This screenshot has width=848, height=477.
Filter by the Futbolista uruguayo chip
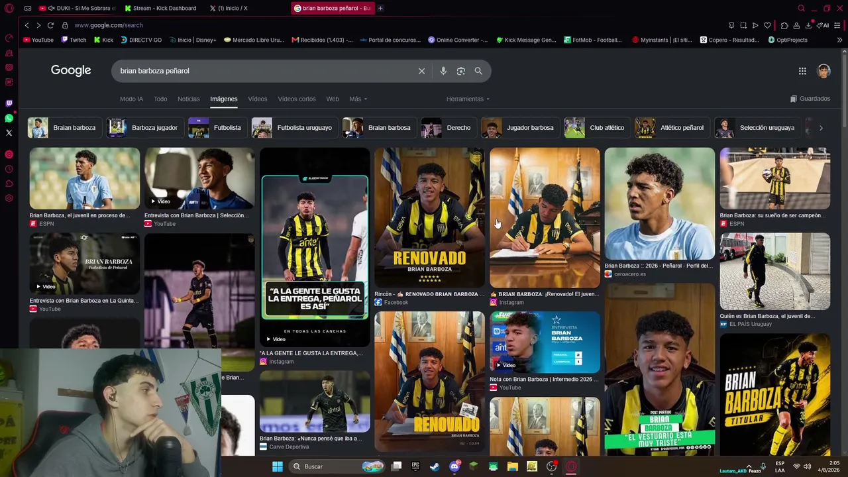tap(295, 128)
